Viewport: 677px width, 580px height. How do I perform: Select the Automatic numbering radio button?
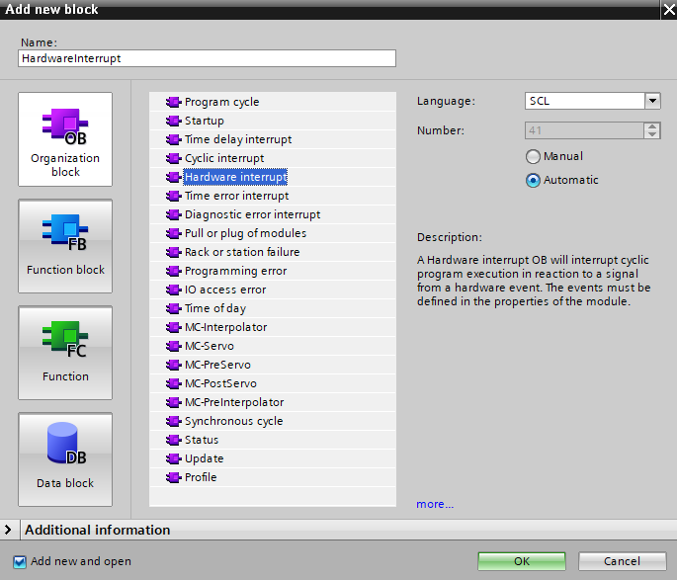(534, 180)
